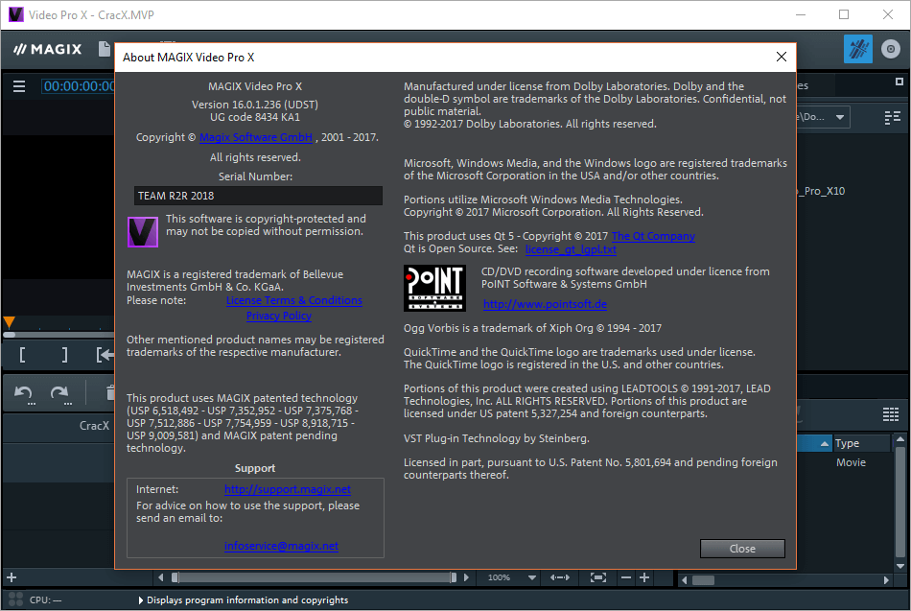Click The Qt Company link
The height and width of the screenshot is (611, 911).
(653, 236)
